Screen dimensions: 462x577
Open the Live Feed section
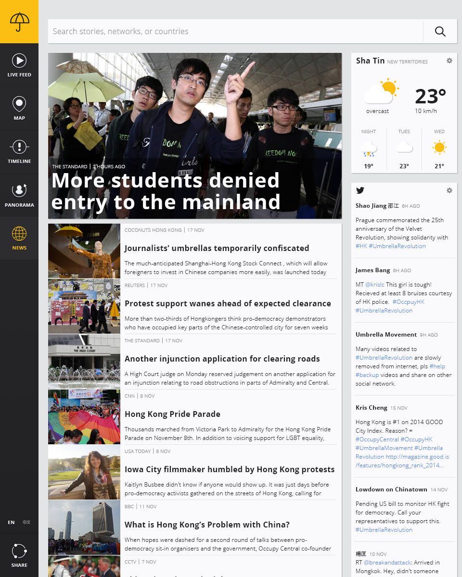coord(19,65)
